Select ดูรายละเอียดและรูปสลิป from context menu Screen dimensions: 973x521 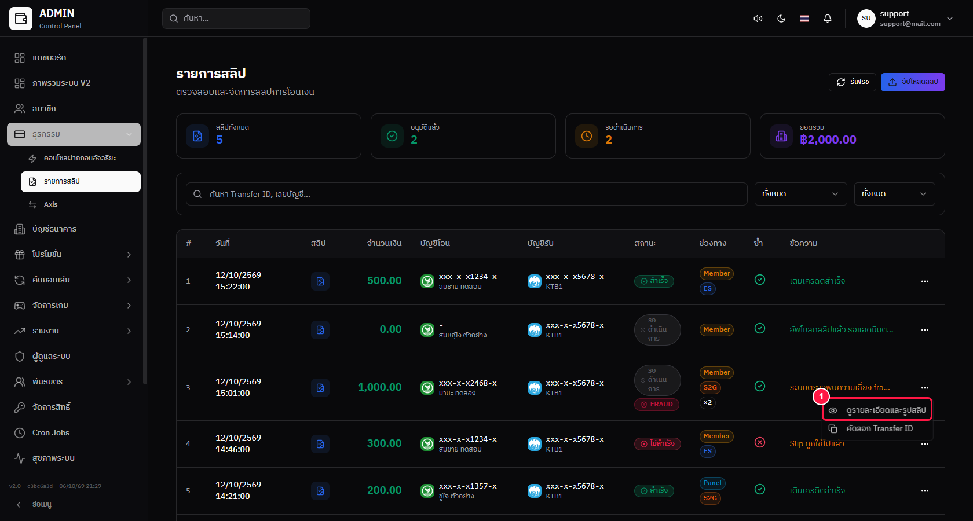[877, 410]
